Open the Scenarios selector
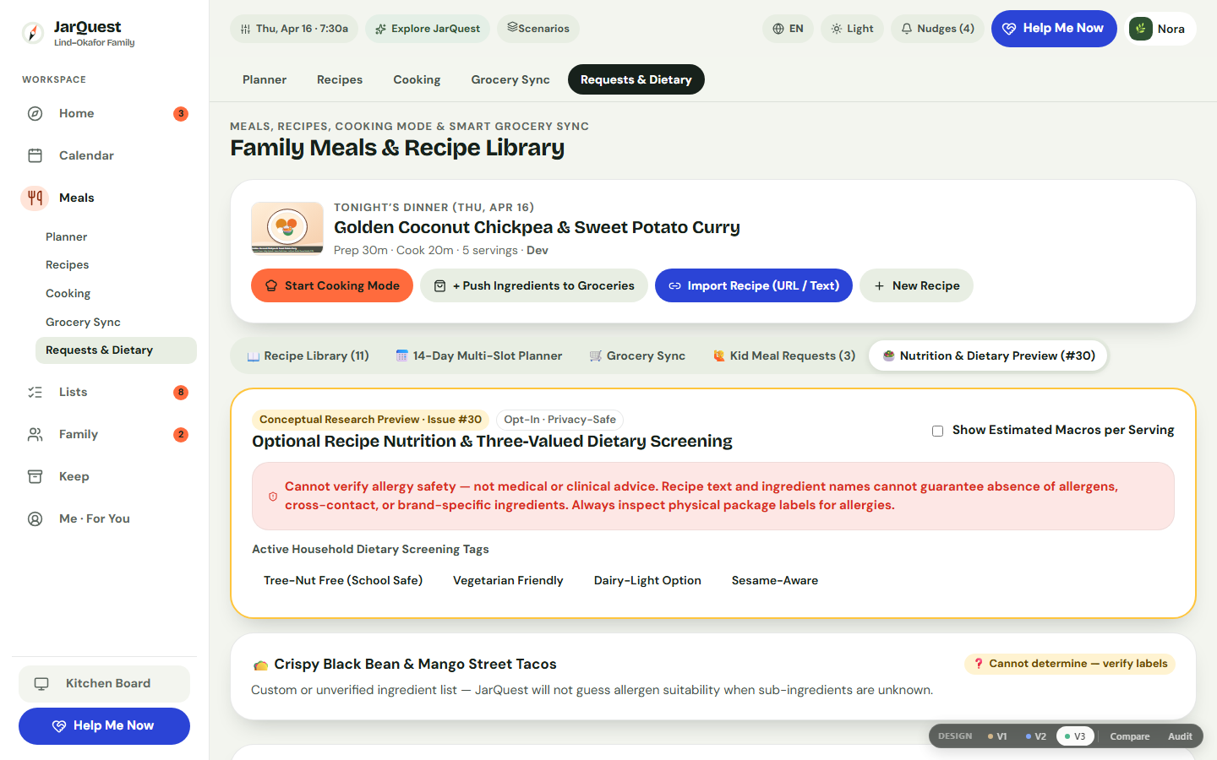1217x760 pixels. (x=538, y=29)
